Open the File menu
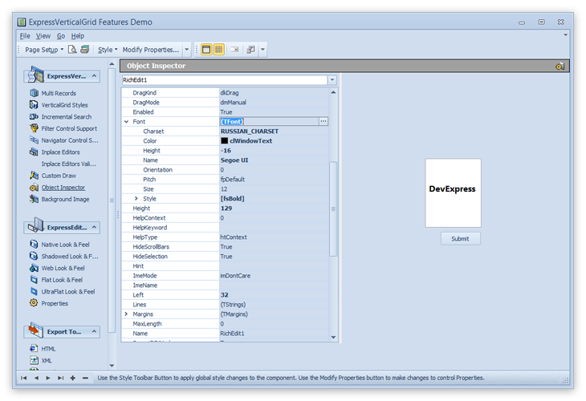 tap(25, 36)
